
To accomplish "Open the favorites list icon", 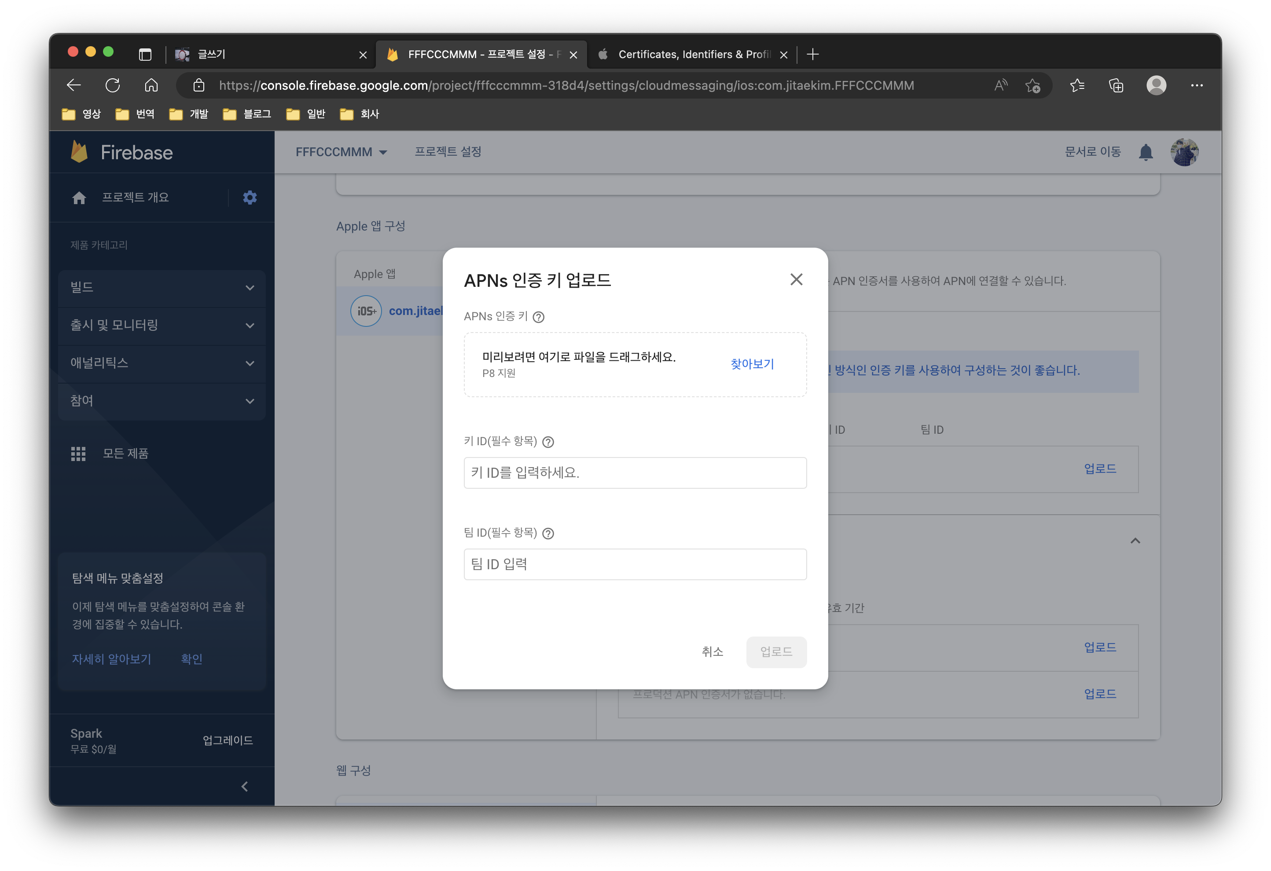I will tap(1077, 85).
